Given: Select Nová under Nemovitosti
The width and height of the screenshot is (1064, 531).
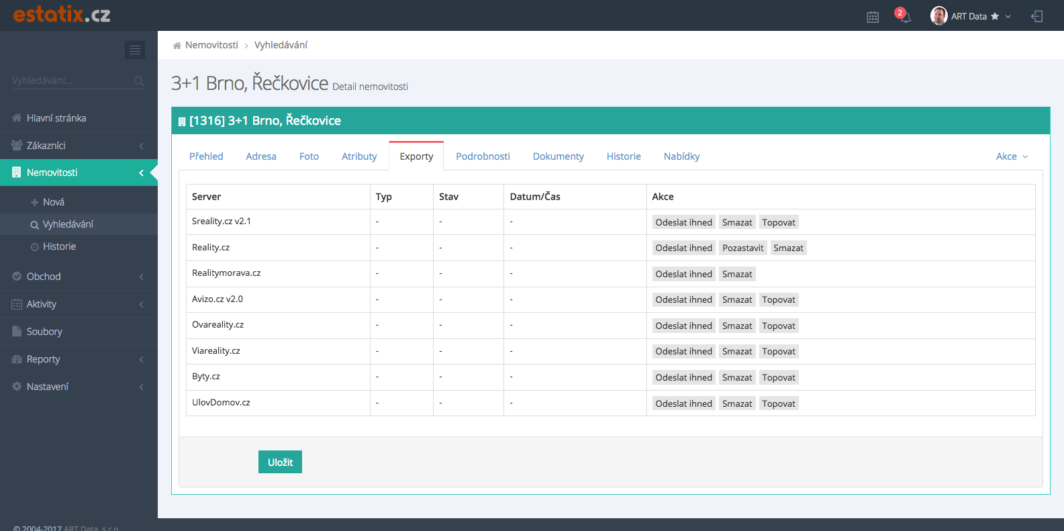Looking at the screenshot, I should [79, 202].
